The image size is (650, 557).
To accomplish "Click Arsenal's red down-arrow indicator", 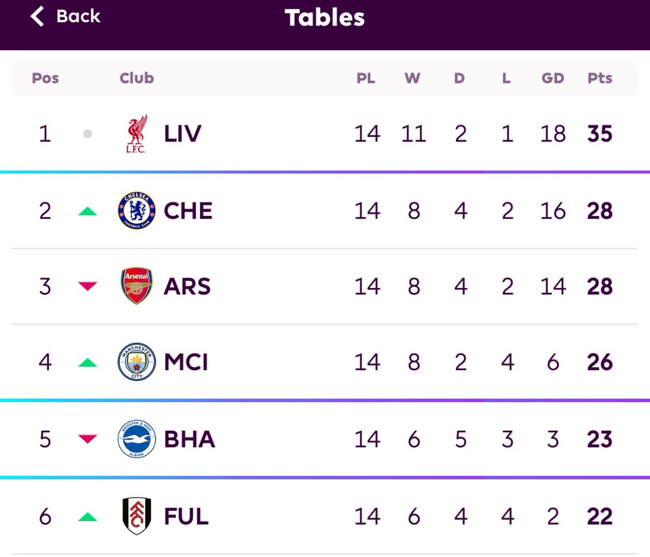I will pyautogui.click(x=88, y=286).
